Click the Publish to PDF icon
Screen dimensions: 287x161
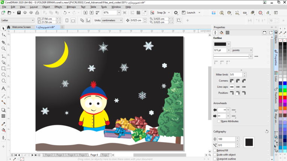(x=98, y=13)
